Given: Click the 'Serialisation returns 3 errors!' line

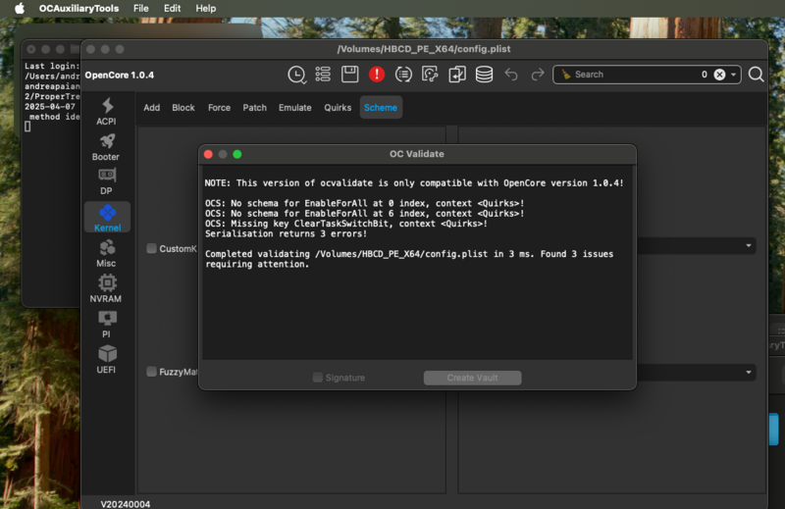Looking at the screenshot, I should click(286, 233).
